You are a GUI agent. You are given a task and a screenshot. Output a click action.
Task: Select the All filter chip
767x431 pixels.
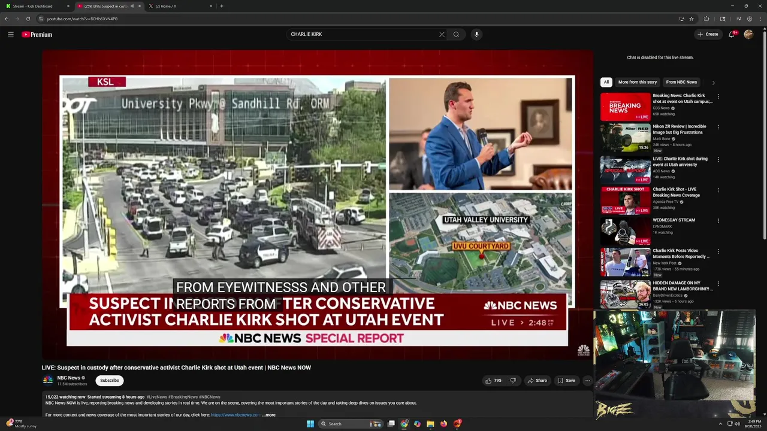(x=606, y=82)
